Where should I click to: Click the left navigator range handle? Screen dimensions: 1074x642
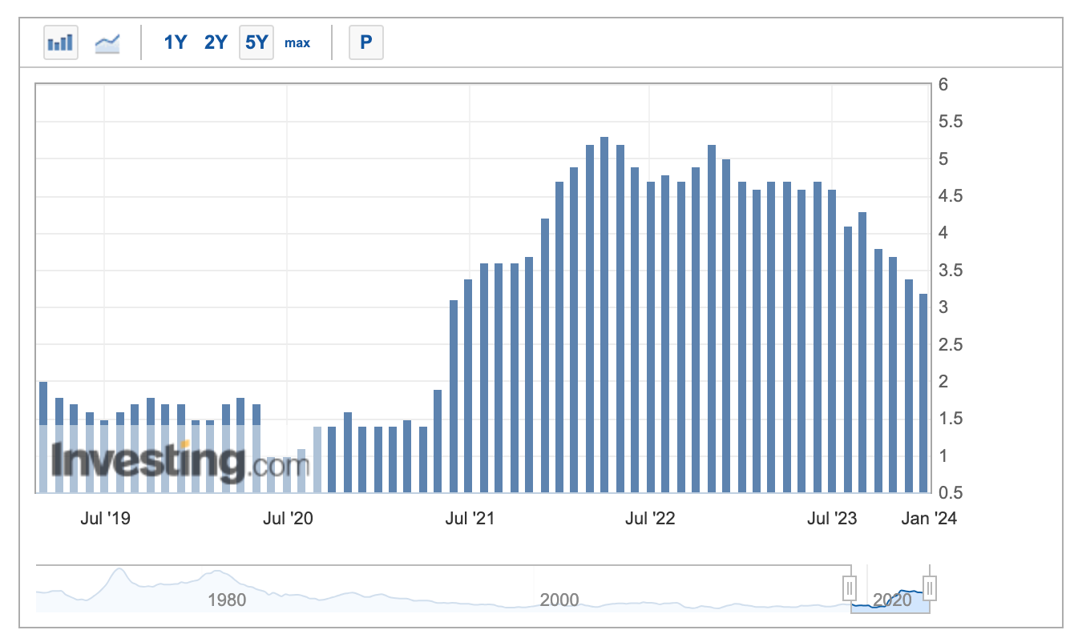pyautogui.click(x=850, y=588)
